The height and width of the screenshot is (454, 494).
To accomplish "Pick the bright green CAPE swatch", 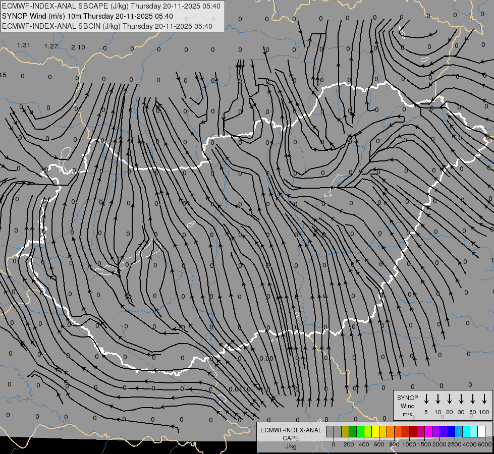I will click(360, 431).
